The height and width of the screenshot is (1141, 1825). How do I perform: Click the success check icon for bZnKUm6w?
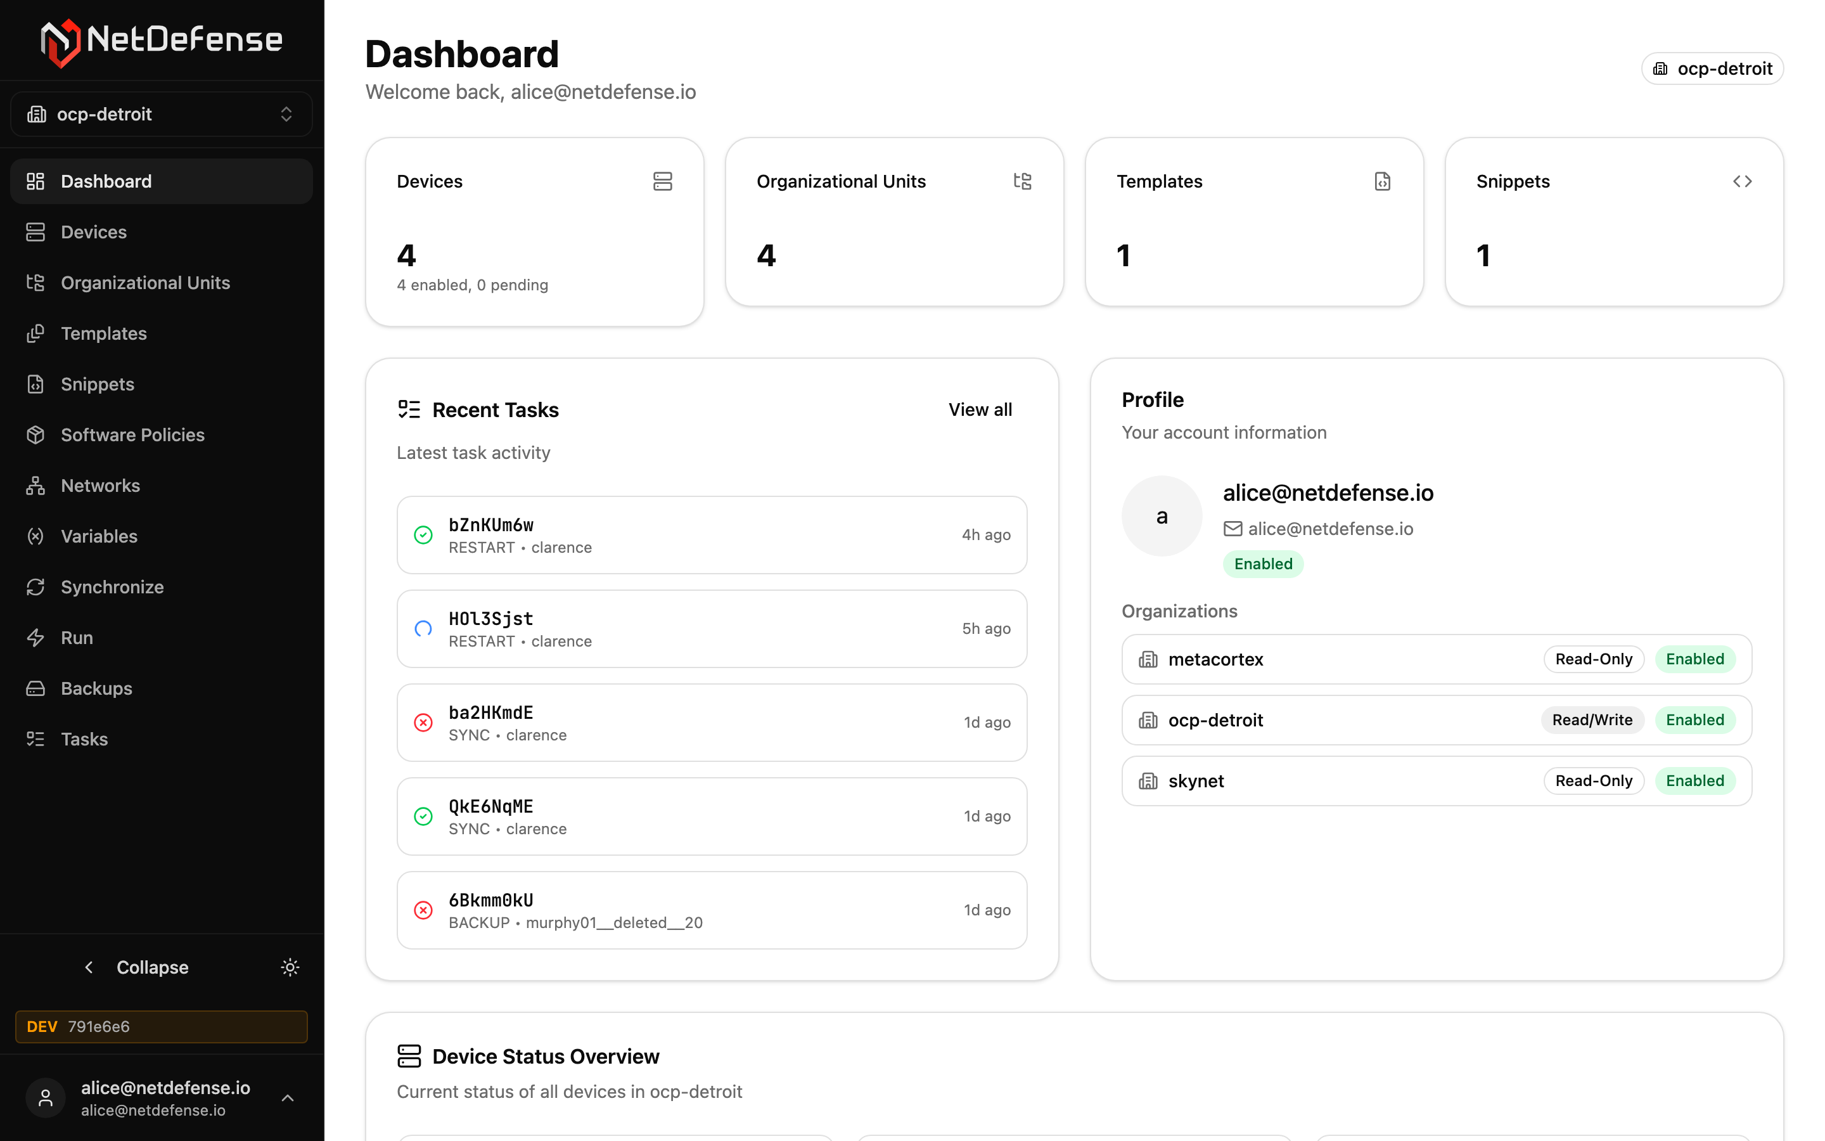point(423,535)
